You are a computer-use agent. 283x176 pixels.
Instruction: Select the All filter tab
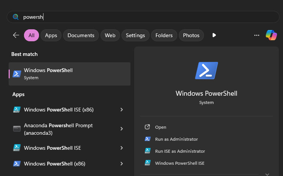click(31, 35)
